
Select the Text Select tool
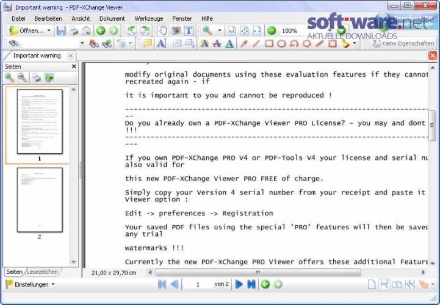pyautogui.click(x=189, y=30)
